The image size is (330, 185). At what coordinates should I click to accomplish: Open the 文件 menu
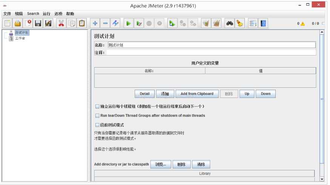[7, 14]
